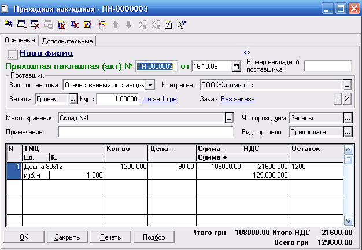Click the delete row icon with red cross
Viewport: 362px width, 250px height.
point(35,24)
